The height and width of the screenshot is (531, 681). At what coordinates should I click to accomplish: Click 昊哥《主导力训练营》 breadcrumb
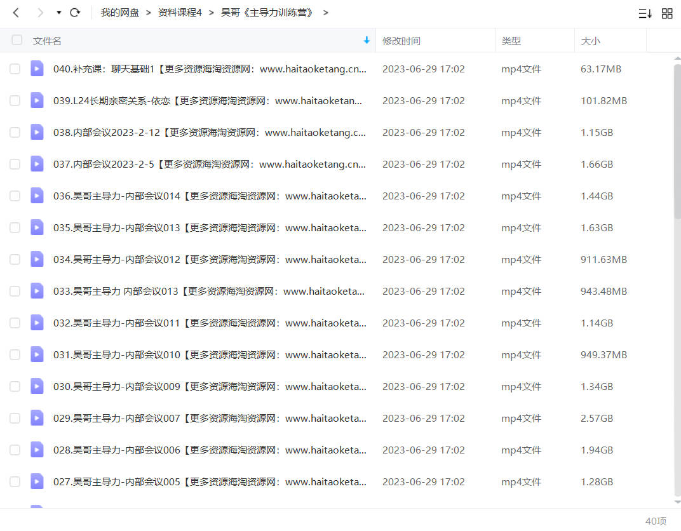[267, 13]
